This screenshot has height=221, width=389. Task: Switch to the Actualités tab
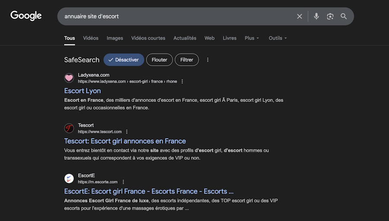185,38
